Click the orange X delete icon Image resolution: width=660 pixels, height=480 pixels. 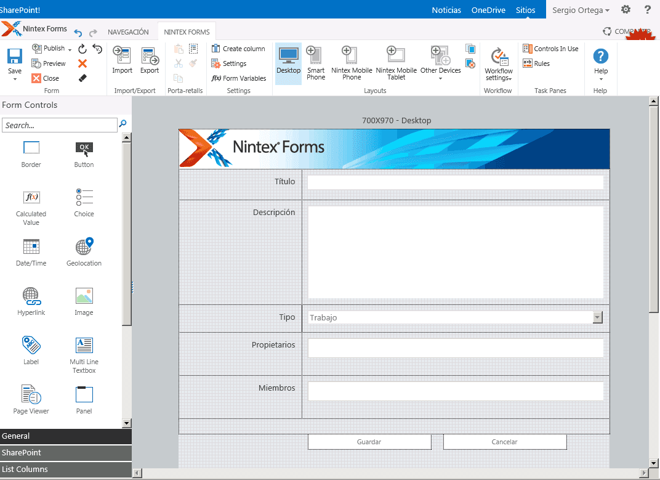pos(82,63)
